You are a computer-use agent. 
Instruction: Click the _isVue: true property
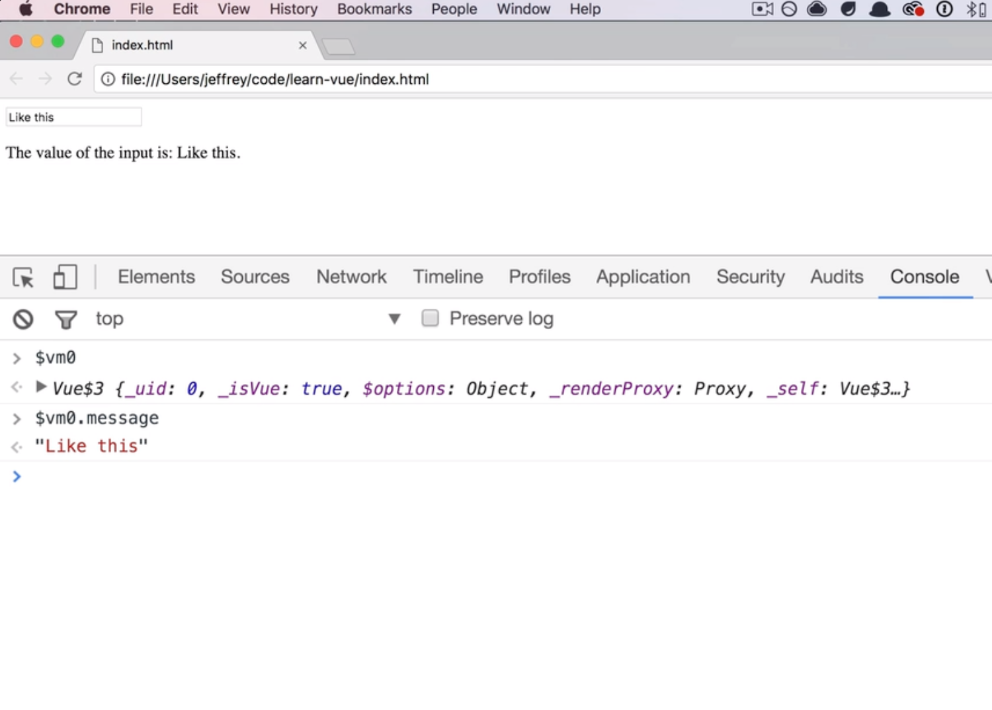280,389
